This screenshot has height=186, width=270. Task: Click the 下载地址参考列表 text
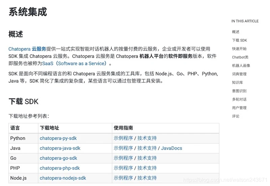coord(29,116)
